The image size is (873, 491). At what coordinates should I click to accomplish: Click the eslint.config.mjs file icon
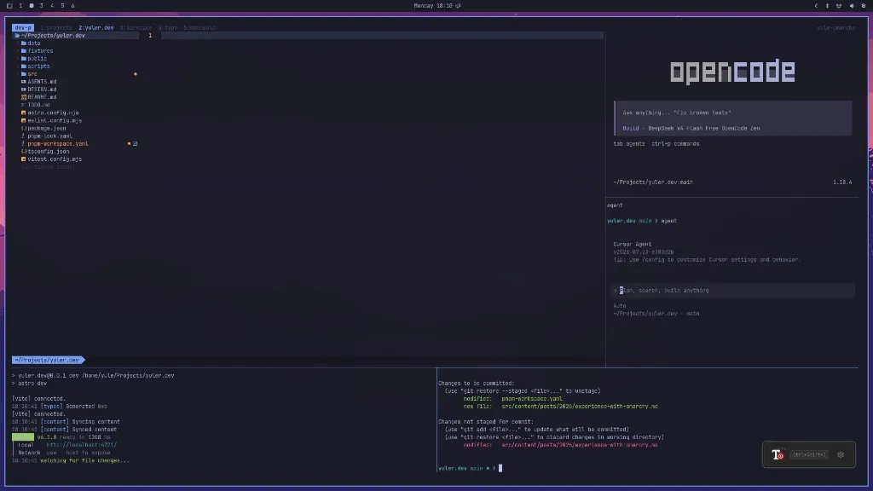coord(23,120)
